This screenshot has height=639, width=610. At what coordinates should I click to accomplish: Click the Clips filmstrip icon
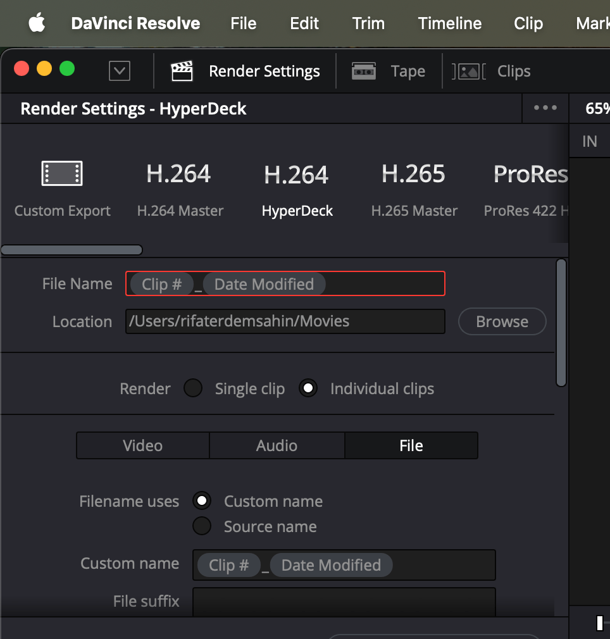click(x=469, y=71)
